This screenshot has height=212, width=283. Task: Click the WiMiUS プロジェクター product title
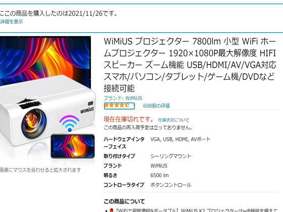click(190, 65)
